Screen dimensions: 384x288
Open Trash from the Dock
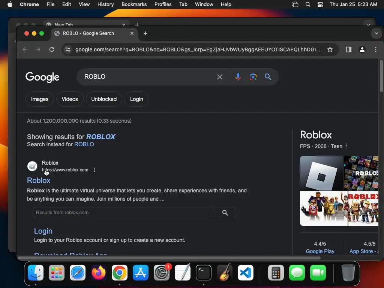tap(348, 273)
